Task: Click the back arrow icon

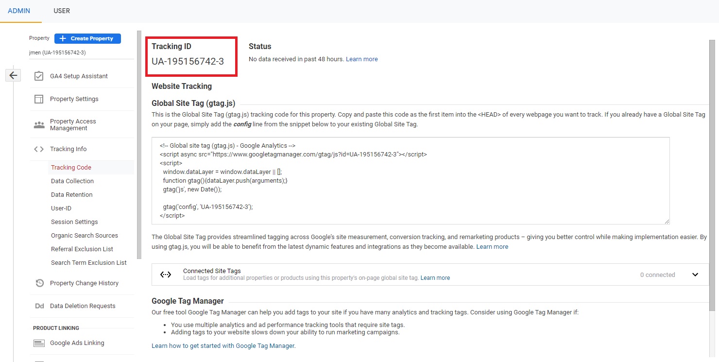Action: [x=13, y=75]
